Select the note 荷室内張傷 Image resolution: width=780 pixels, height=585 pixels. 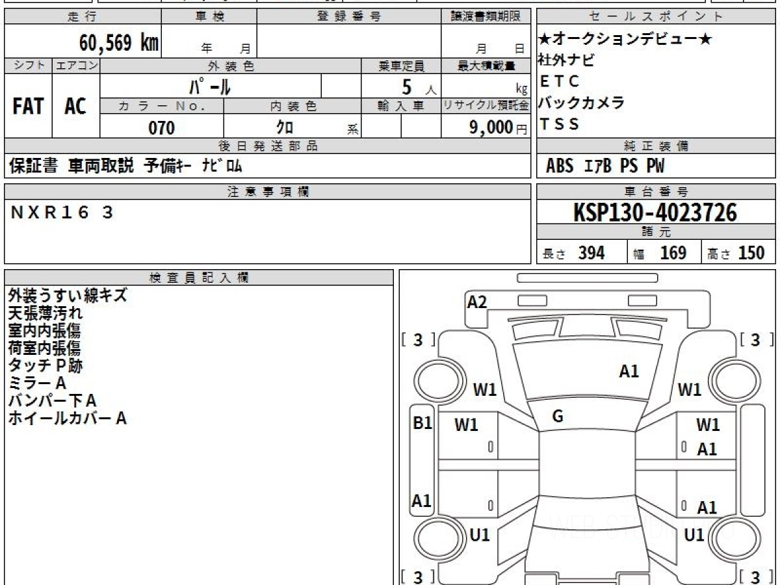point(44,348)
